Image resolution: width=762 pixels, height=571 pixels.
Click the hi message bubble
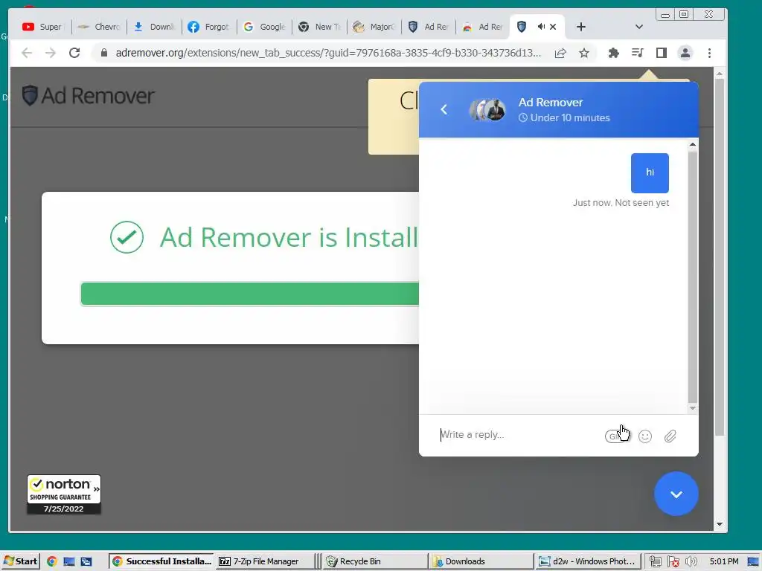(x=650, y=172)
